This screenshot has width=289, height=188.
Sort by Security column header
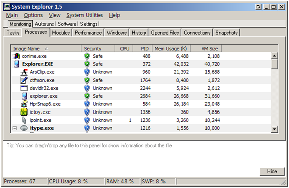(x=98, y=49)
